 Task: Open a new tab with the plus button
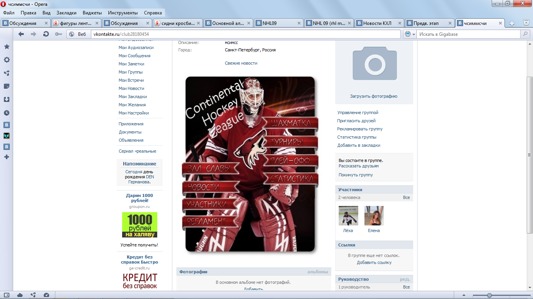pyautogui.click(x=512, y=23)
